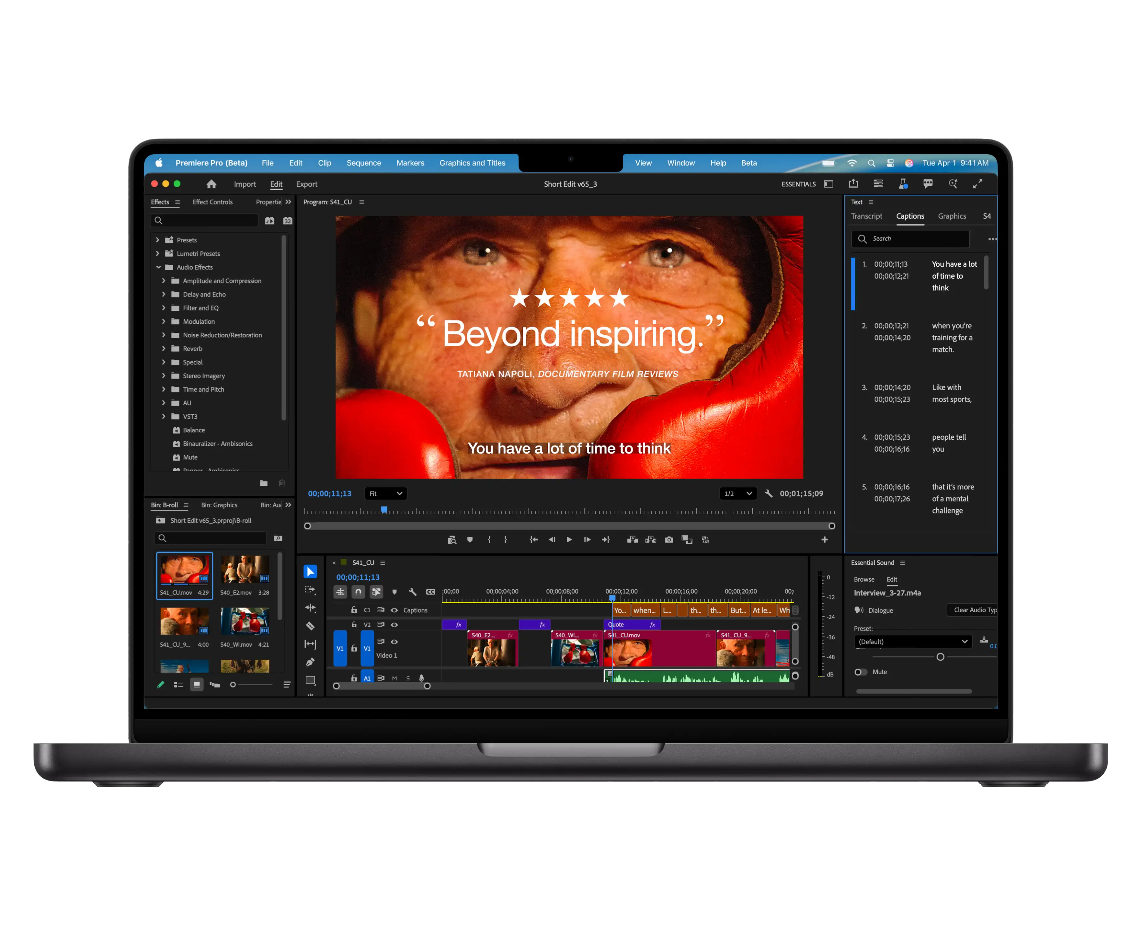Click the Clear Audio Type button
Screen dimensions: 1142x926
pos(973,610)
